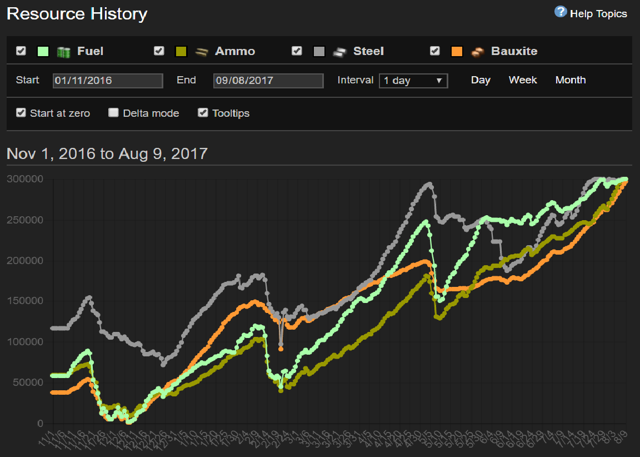Switch to the Day range view
Image resolution: width=640 pixels, height=457 pixels.
(481, 80)
